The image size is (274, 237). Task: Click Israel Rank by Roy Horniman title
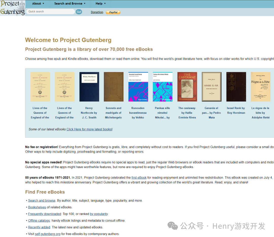[x=236, y=110]
